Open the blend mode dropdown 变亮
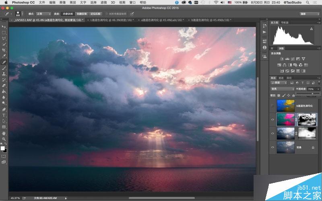The width and height of the screenshot is (322, 201). 283,89
